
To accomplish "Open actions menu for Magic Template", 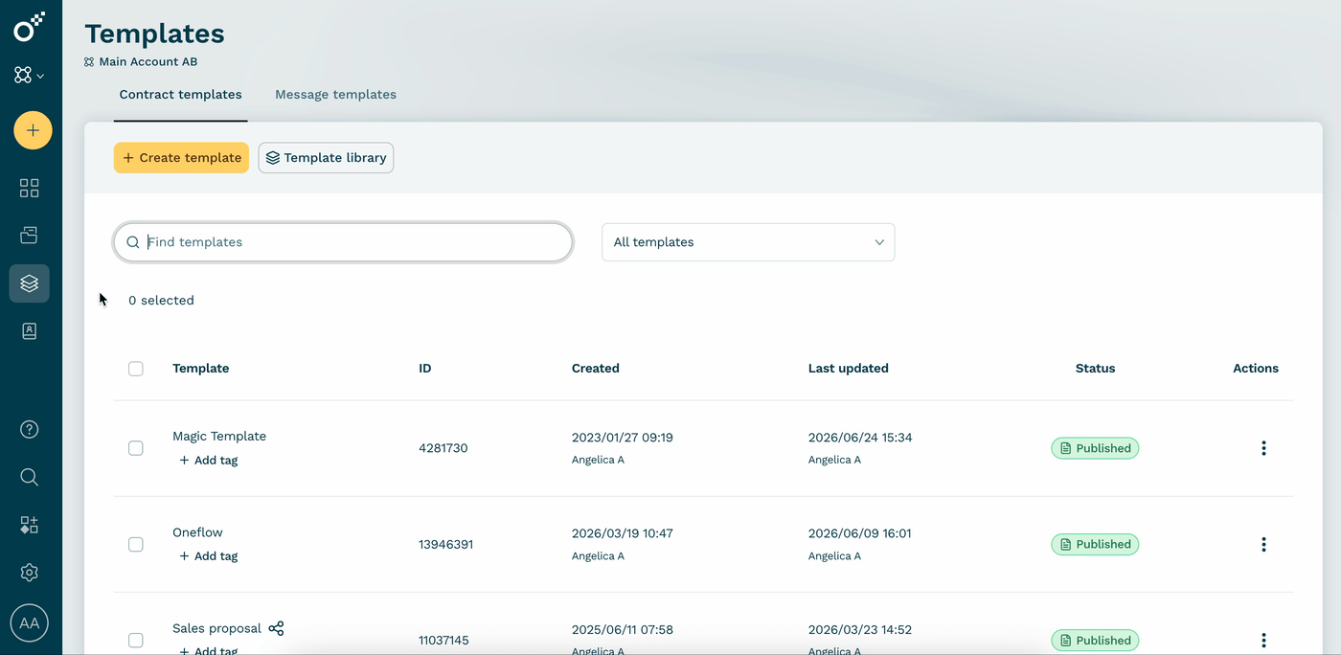I will (1263, 448).
